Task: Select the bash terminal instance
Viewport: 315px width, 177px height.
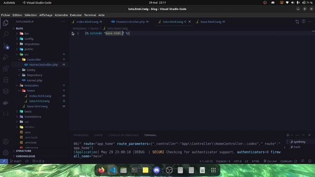Action: [297, 147]
